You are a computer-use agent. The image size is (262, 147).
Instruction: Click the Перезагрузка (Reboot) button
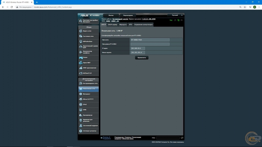coord(128,15)
